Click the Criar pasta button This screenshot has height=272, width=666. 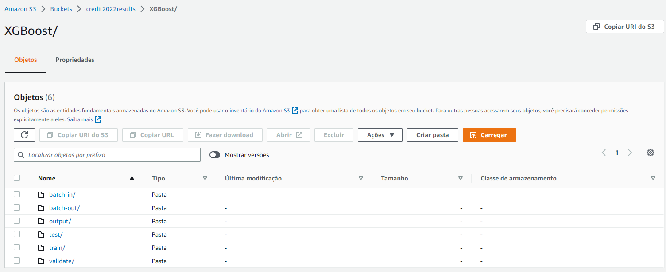(x=432, y=134)
